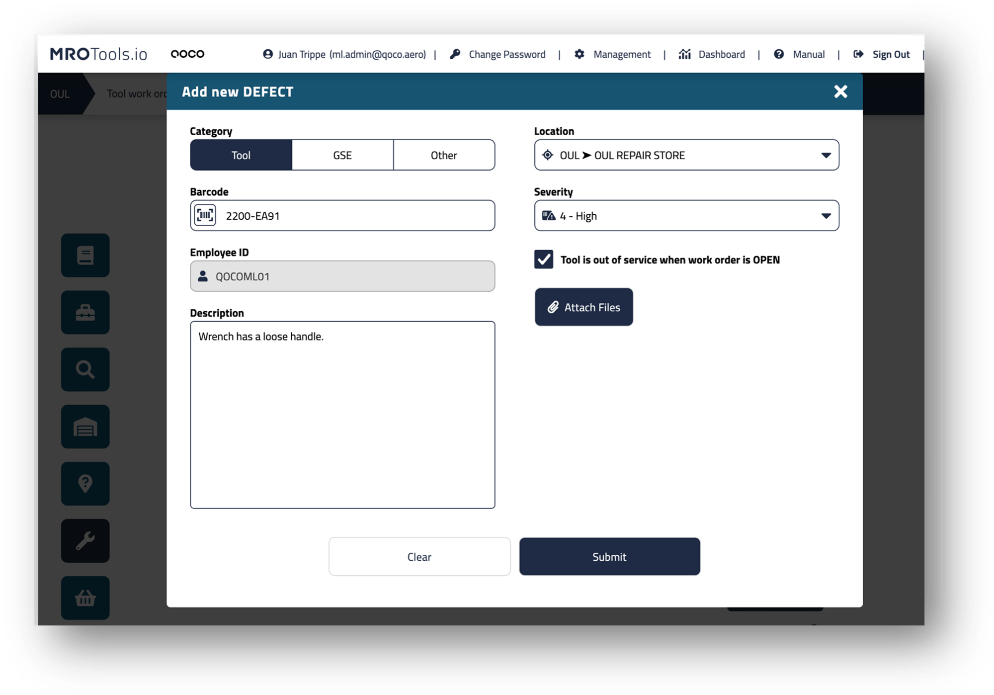Click the warehouse sidebar icon
Image resolution: width=994 pixels, height=695 pixels.
click(x=85, y=427)
